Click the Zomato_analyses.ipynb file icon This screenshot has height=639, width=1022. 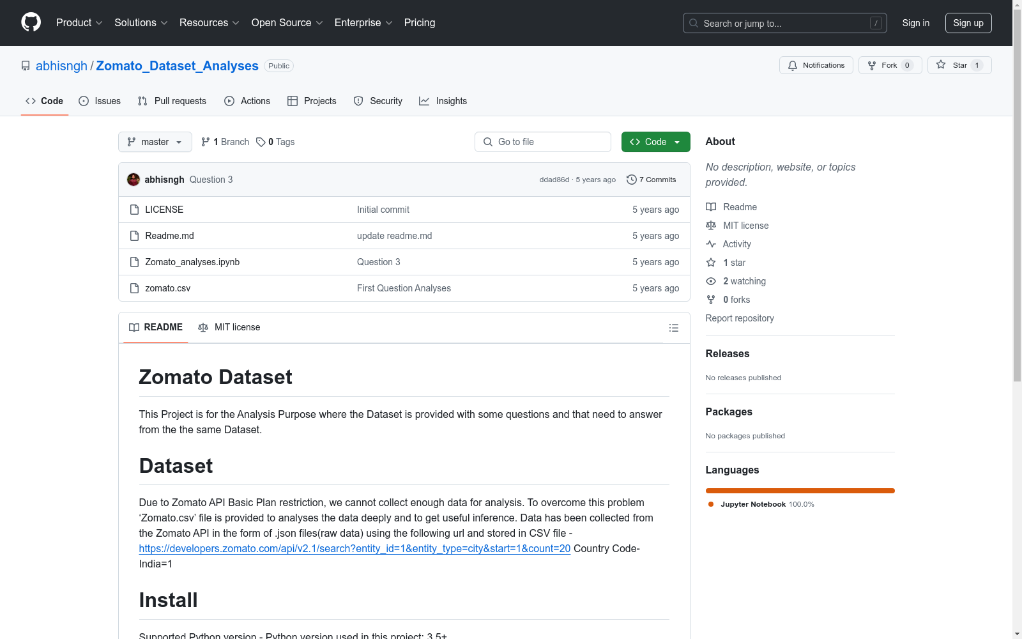tap(134, 262)
